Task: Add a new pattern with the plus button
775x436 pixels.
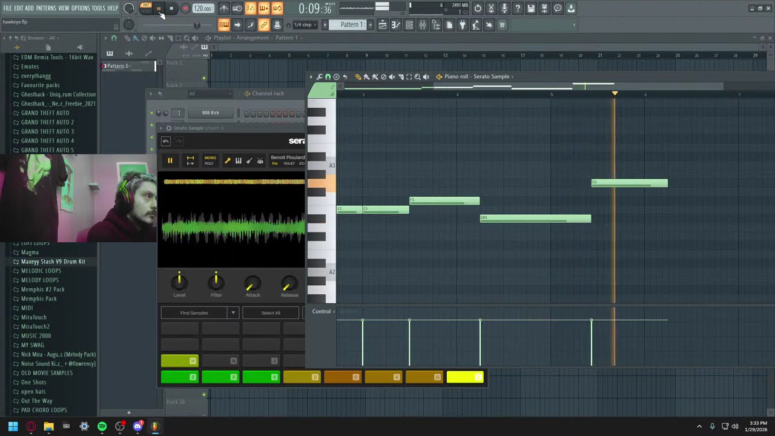Action: click(371, 25)
